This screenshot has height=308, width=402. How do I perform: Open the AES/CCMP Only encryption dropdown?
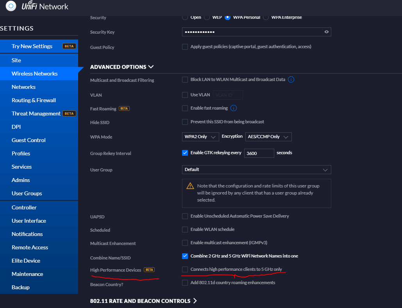pyautogui.click(x=268, y=137)
